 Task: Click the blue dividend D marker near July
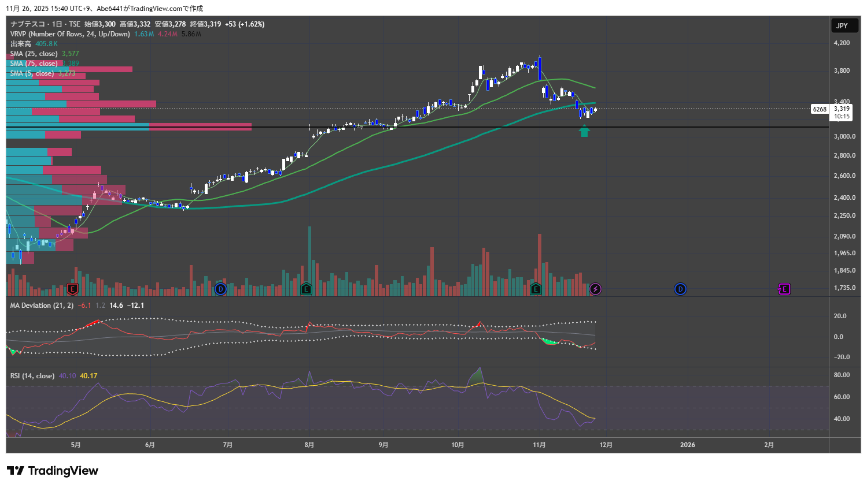pyautogui.click(x=220, y=289)
